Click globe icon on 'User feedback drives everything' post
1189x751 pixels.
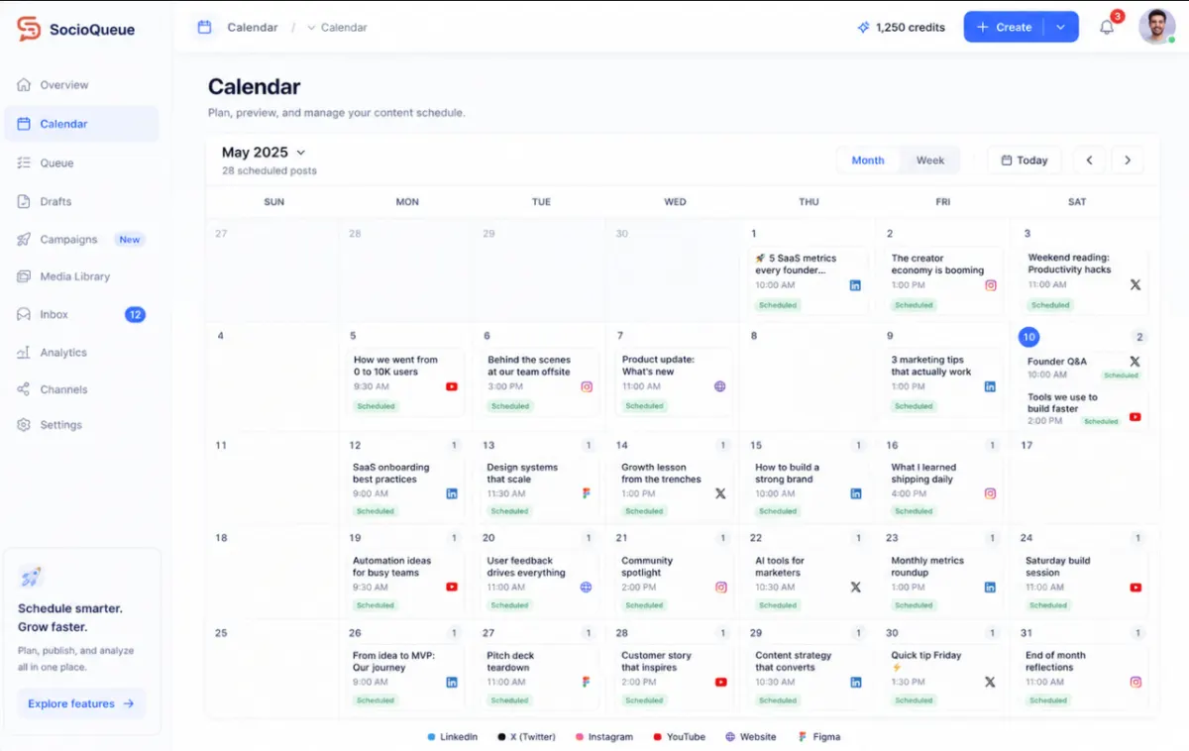tap(587, 587)
